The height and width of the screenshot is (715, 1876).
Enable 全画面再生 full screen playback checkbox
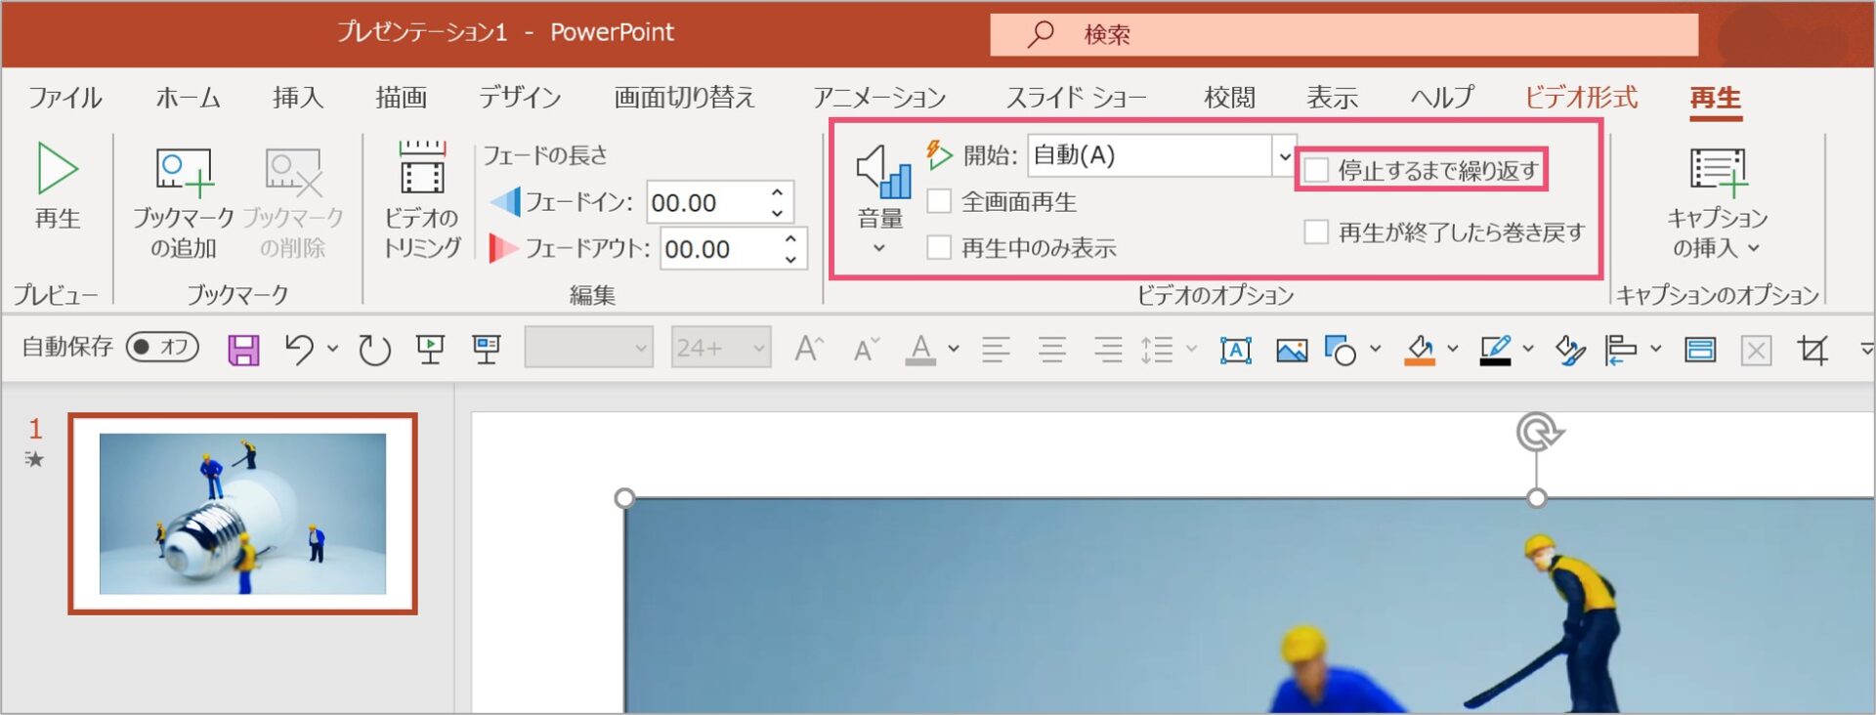(x=939, y=201)
